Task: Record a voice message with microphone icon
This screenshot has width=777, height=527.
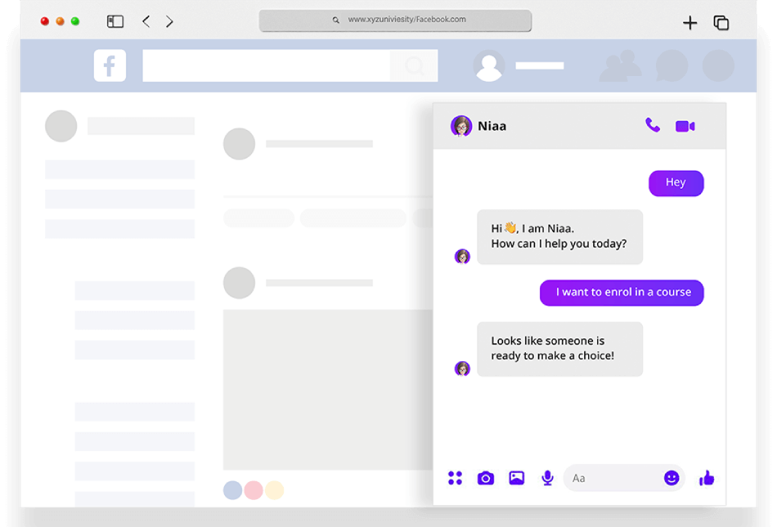Action: pos(547,478)
